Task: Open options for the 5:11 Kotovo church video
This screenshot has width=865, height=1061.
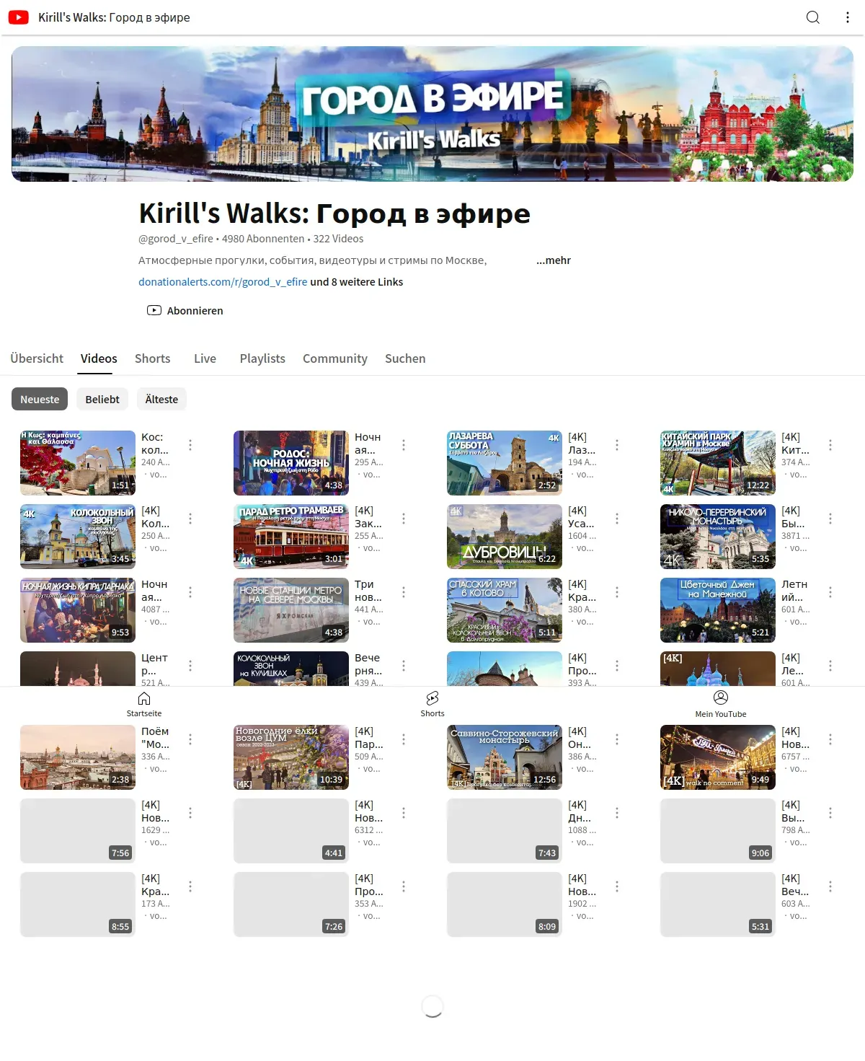Action: tap(617, 592)
